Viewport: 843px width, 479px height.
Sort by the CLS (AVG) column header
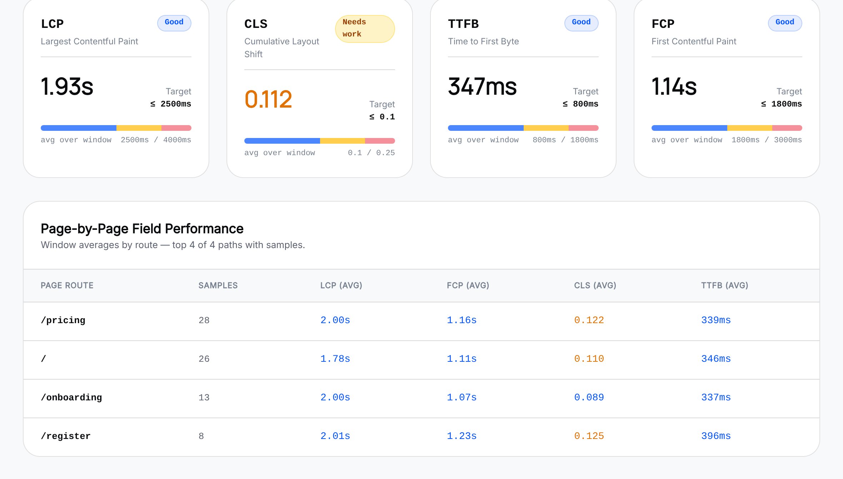coord(595,285)
